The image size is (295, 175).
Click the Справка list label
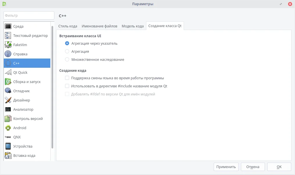pyautogui.click(x=20, y=54)
